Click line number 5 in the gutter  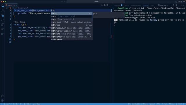(10, 25)
